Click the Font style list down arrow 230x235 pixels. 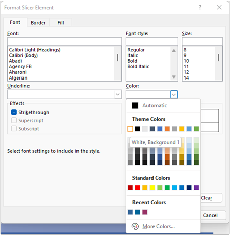(174, 77)
